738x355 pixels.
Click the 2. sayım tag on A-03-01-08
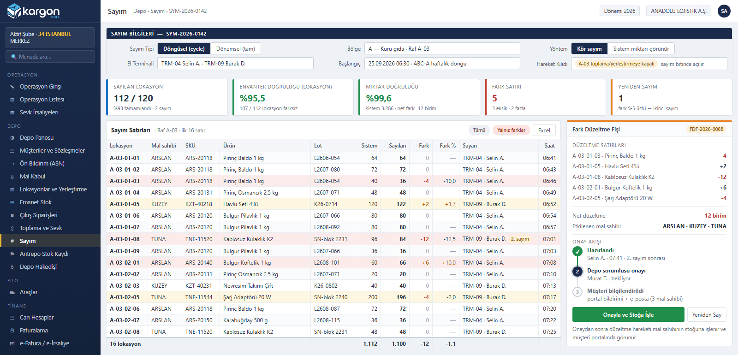click(x=520, y=239)
